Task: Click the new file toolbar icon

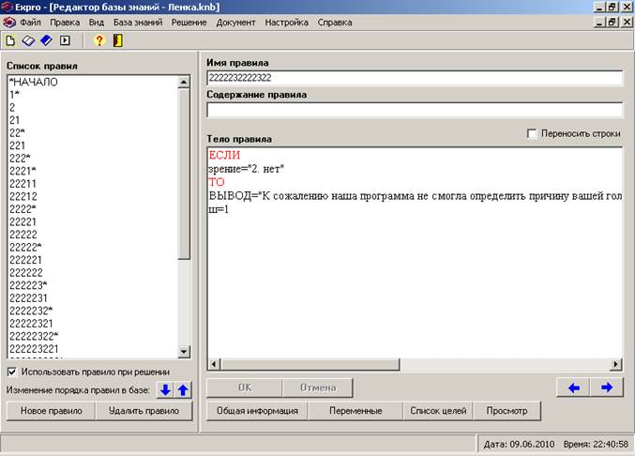Action: [x=10, y=40]
